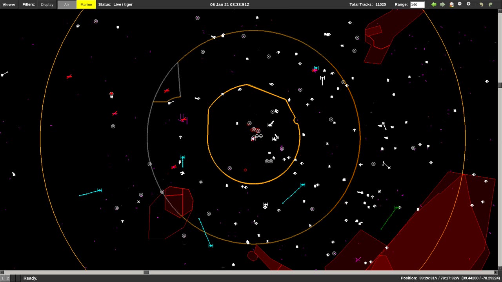Go to previous view with green left arrow

click(x=434, y=4)
